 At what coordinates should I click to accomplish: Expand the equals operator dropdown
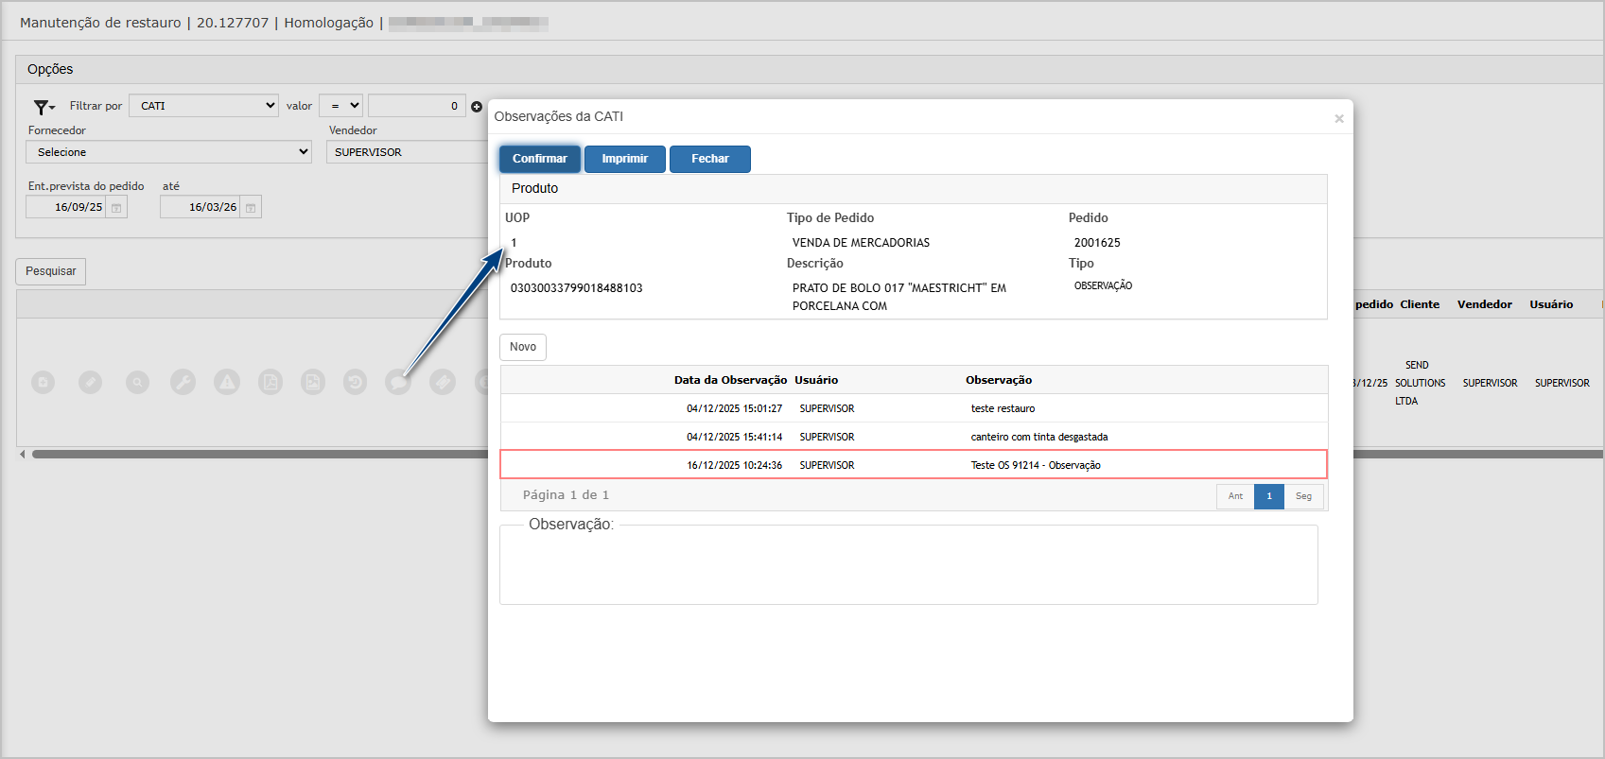340,106
